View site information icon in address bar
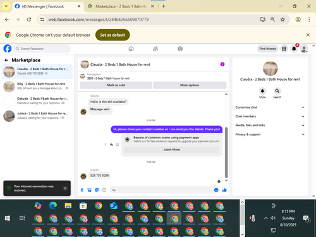 click(42, 20)
